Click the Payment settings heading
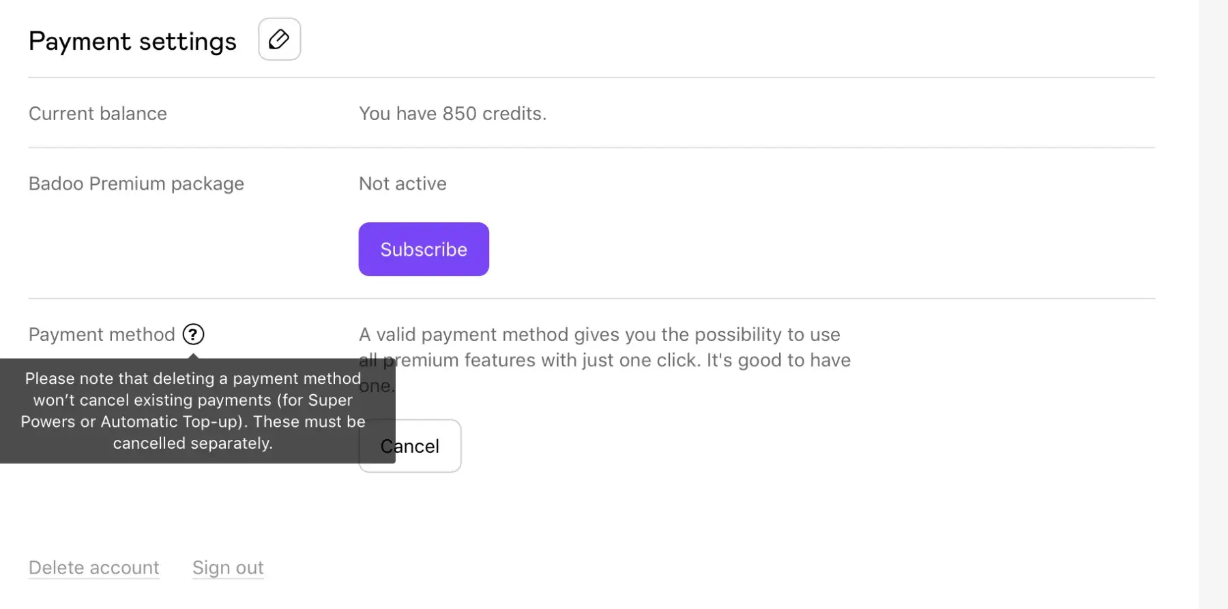The image size is (1228, 609). (132, 42)
